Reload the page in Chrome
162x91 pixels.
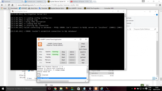[9, 5]
